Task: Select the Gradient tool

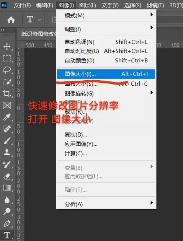Action: tap(7, 188)
